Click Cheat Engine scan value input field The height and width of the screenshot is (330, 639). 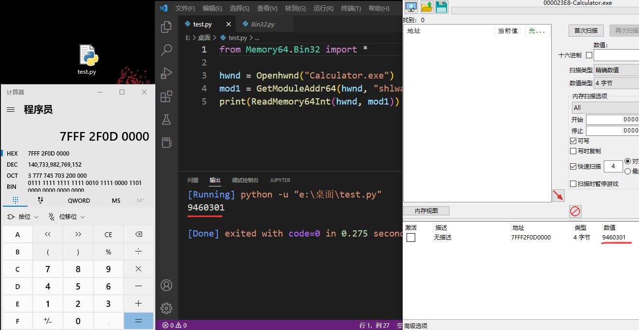click(616, 55)
